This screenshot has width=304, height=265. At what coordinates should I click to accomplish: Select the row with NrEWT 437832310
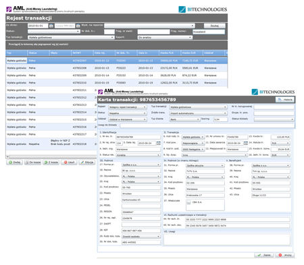click(116, 83)
